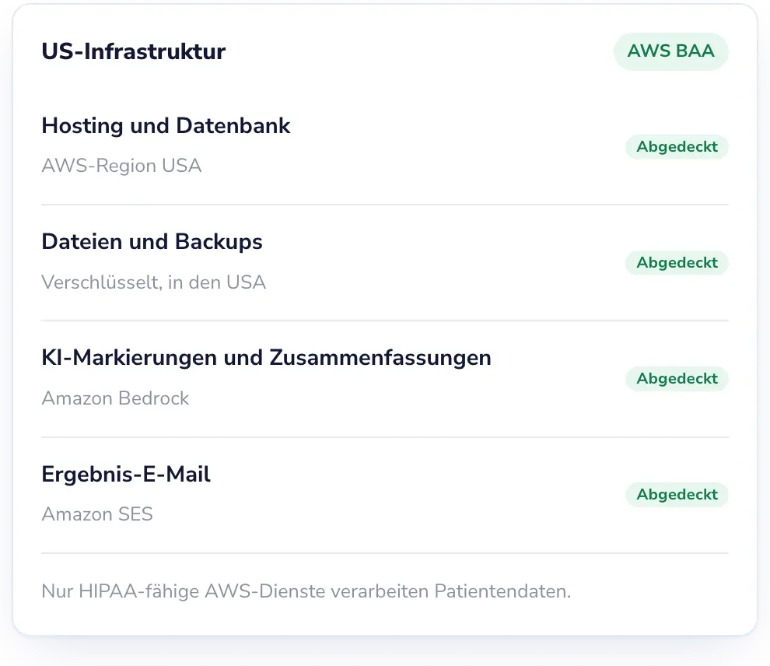Click Abgedeckt badge for KI-Markierungen row
Screen dimensions: 770x666
[677, 379]
